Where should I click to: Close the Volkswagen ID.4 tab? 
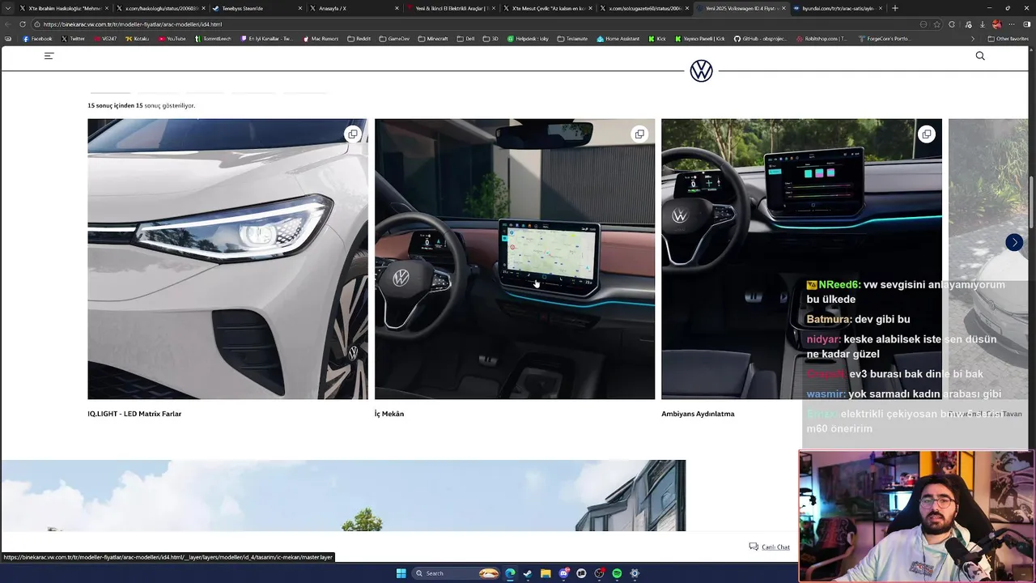783,8
